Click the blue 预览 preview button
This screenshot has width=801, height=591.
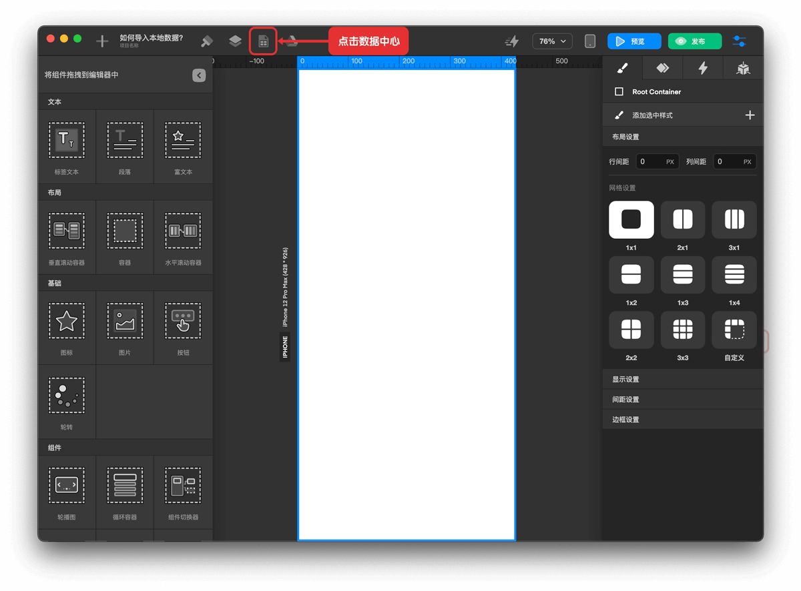coord(634,41)
